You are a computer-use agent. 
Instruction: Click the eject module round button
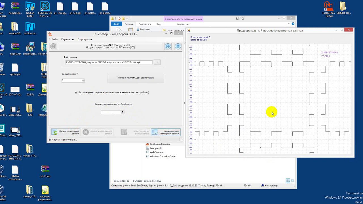[x=178, y=46]
